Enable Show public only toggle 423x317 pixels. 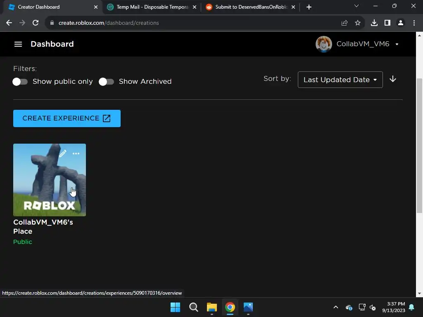pyautogui.click(x=20, y=82)
